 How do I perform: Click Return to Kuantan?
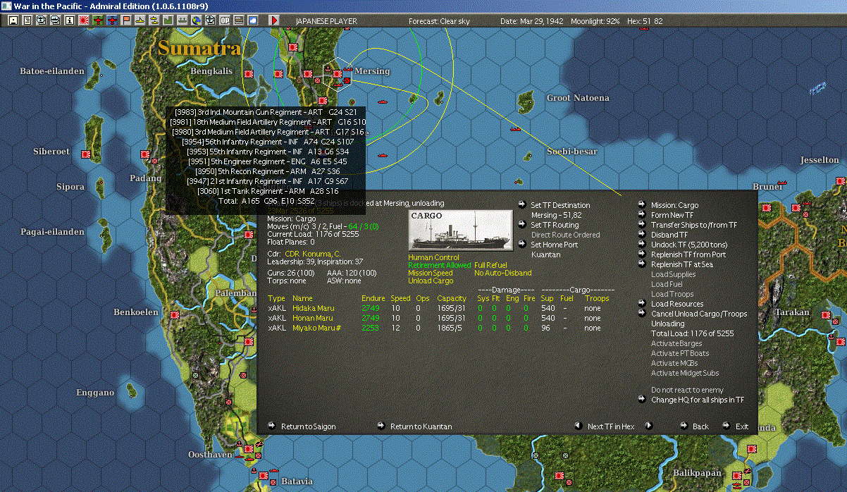pos(421,426)
